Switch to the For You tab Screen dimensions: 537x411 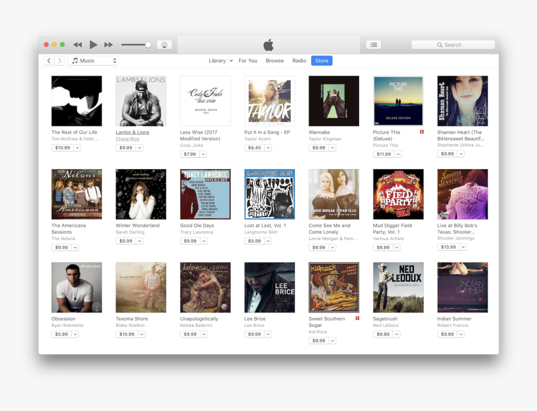247,60
